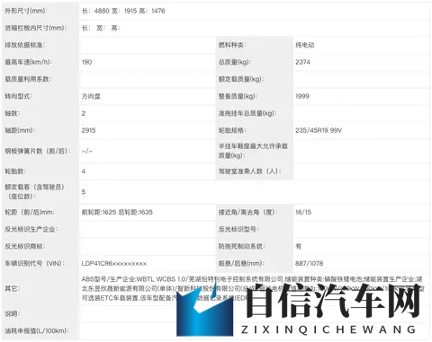Select the 燃料种类 label
The image size is (432, 342).
(x=231, y=45)
